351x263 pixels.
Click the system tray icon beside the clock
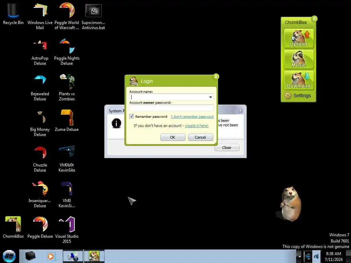click(316, 256)
